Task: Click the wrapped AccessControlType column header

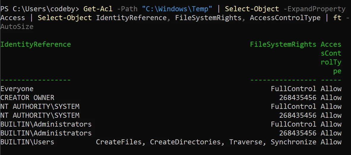Action: [x=331, y=58]
